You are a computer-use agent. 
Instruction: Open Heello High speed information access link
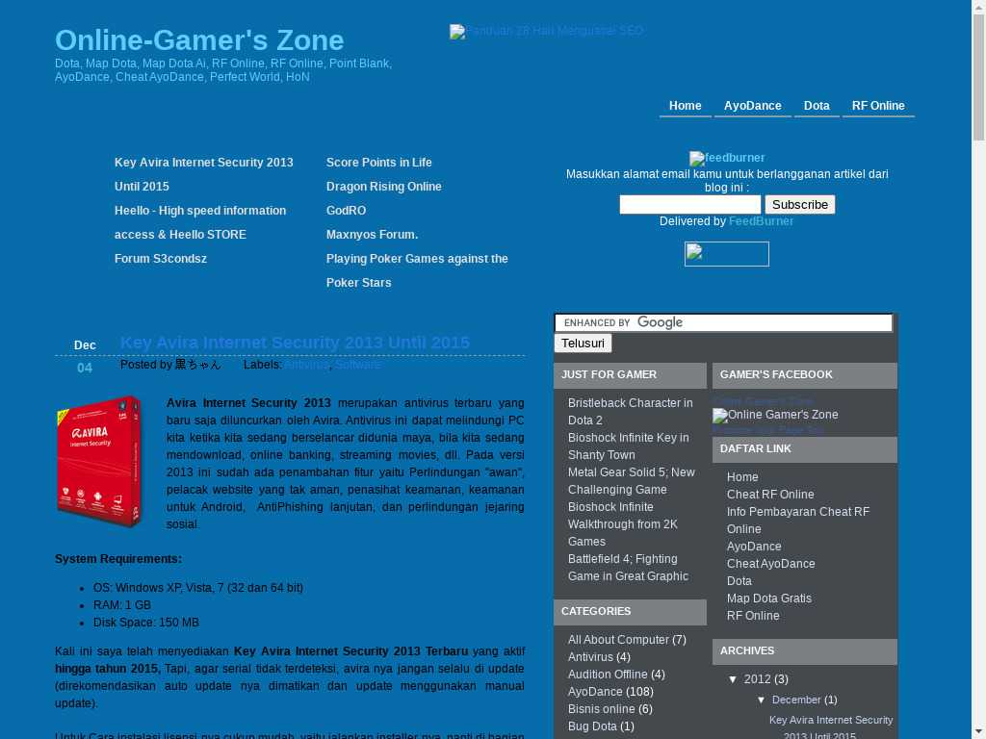(200, 222)
